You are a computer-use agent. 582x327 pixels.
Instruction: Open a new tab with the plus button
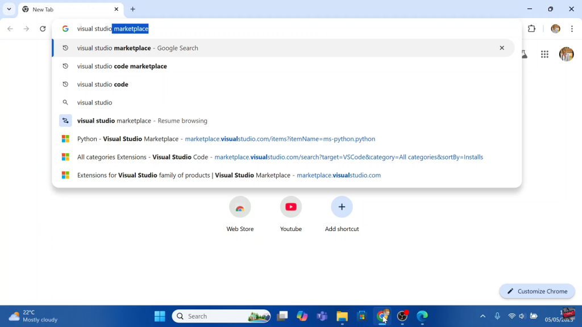coord(132,9)
